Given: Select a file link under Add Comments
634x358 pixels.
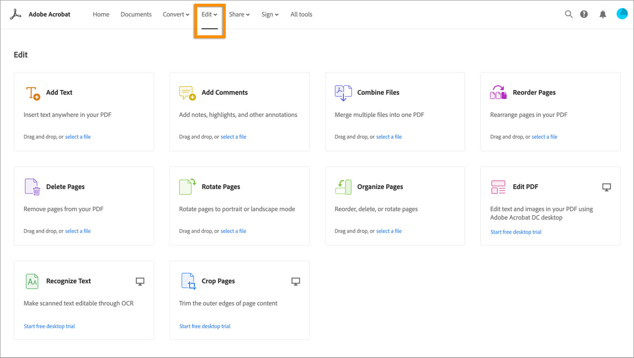Looking at the screenshot, I should 233,137.
